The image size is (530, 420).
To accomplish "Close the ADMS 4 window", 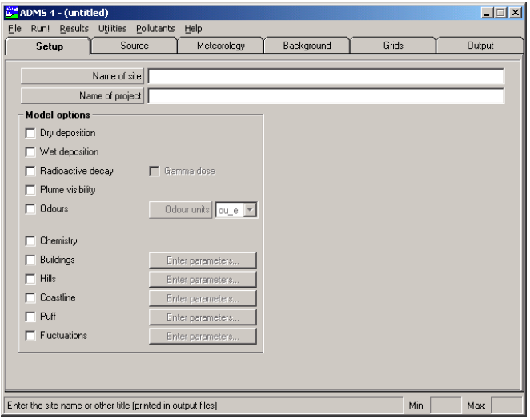I will tap(516, 13).
